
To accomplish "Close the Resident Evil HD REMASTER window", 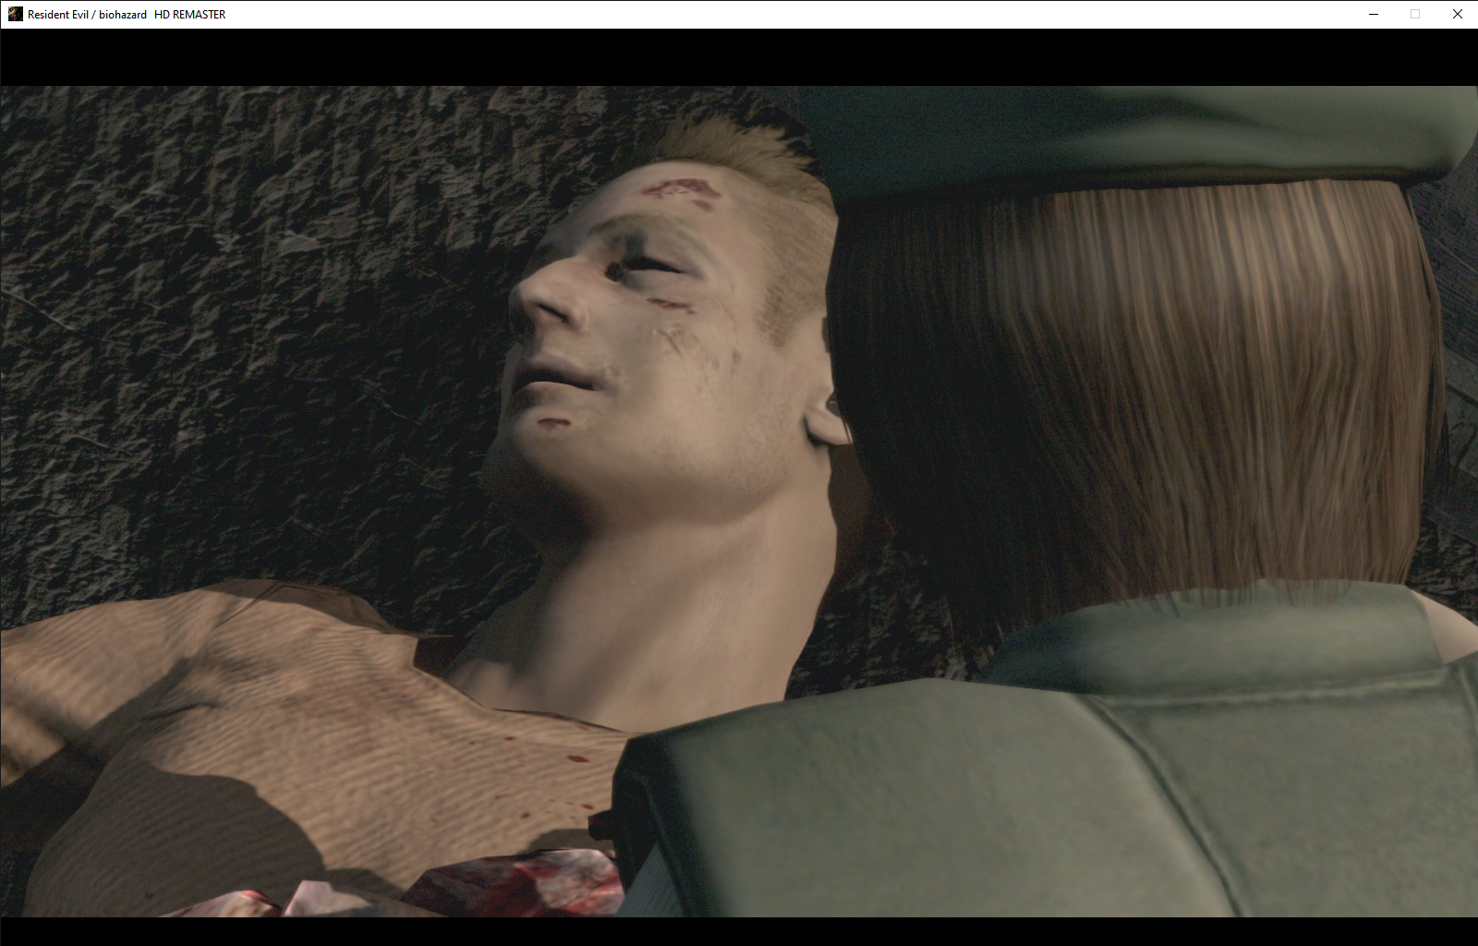I will (x=1457, y=14).
